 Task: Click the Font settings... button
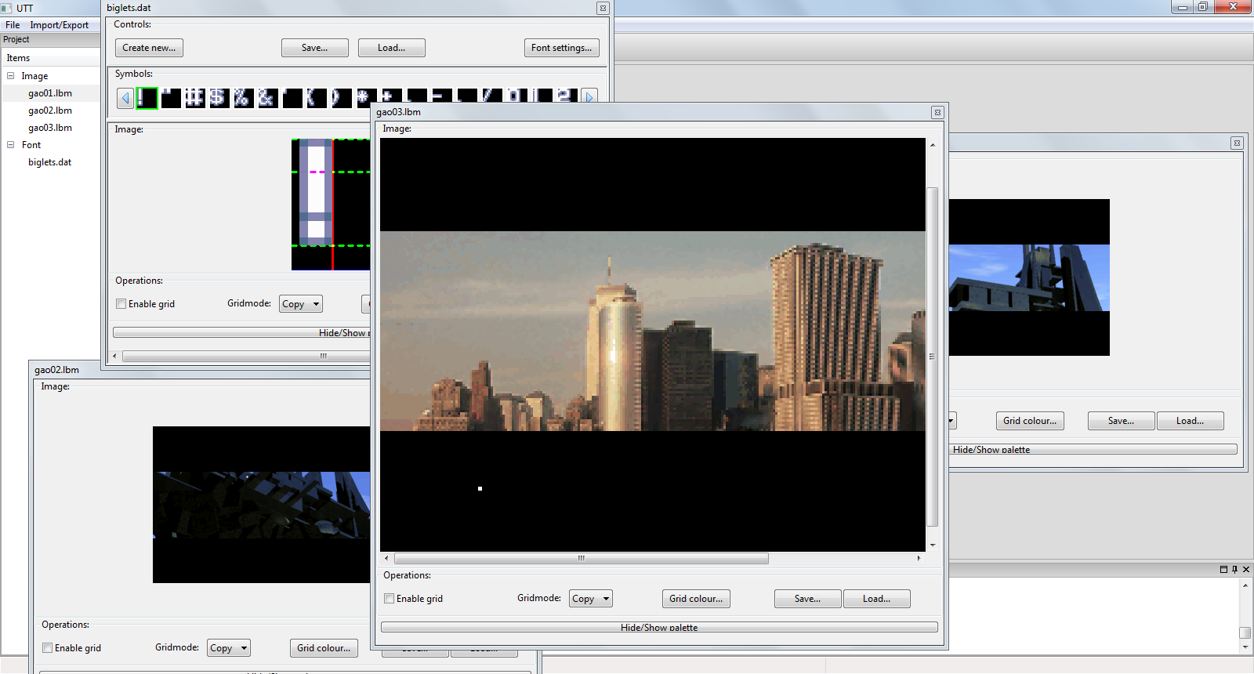click(x=561, y=48)
